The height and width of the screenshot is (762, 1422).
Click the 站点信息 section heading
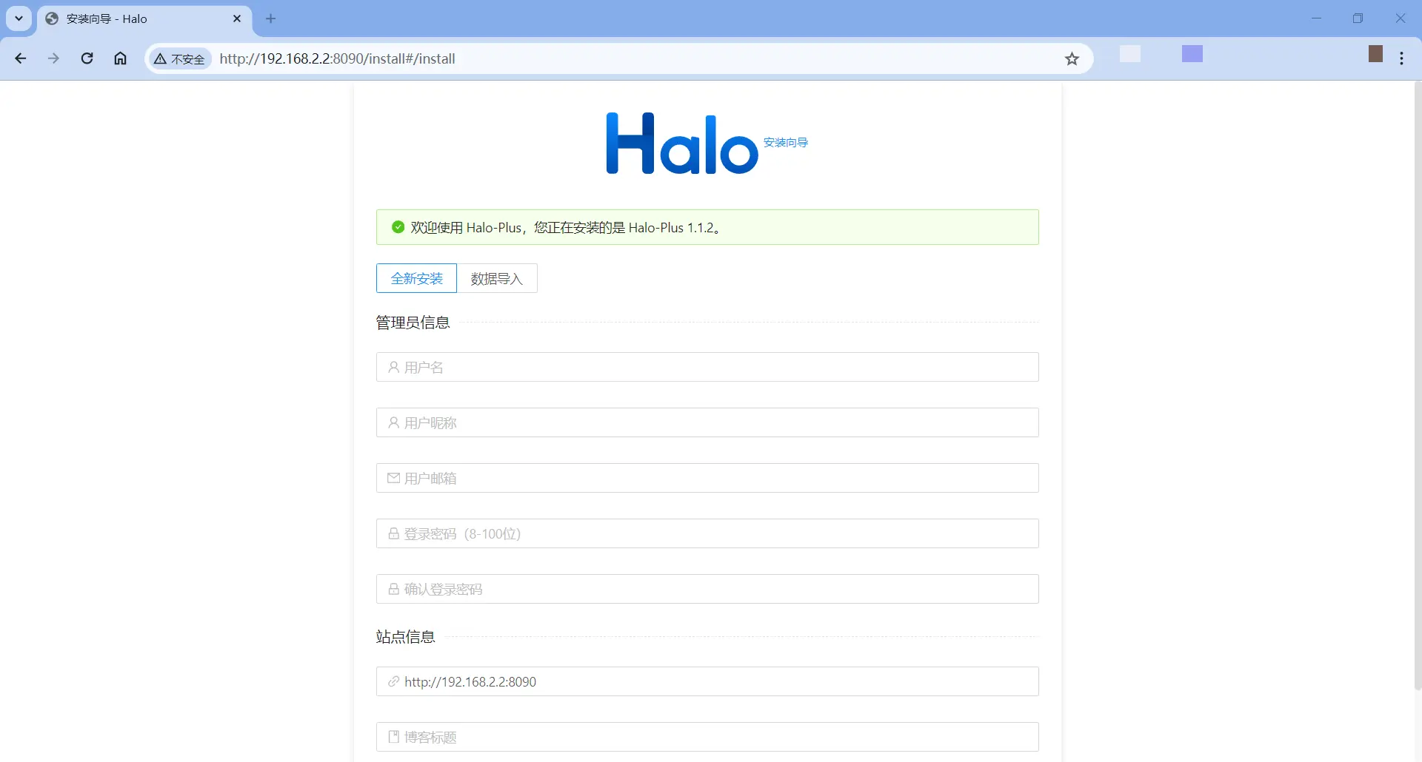click(405, 637)
